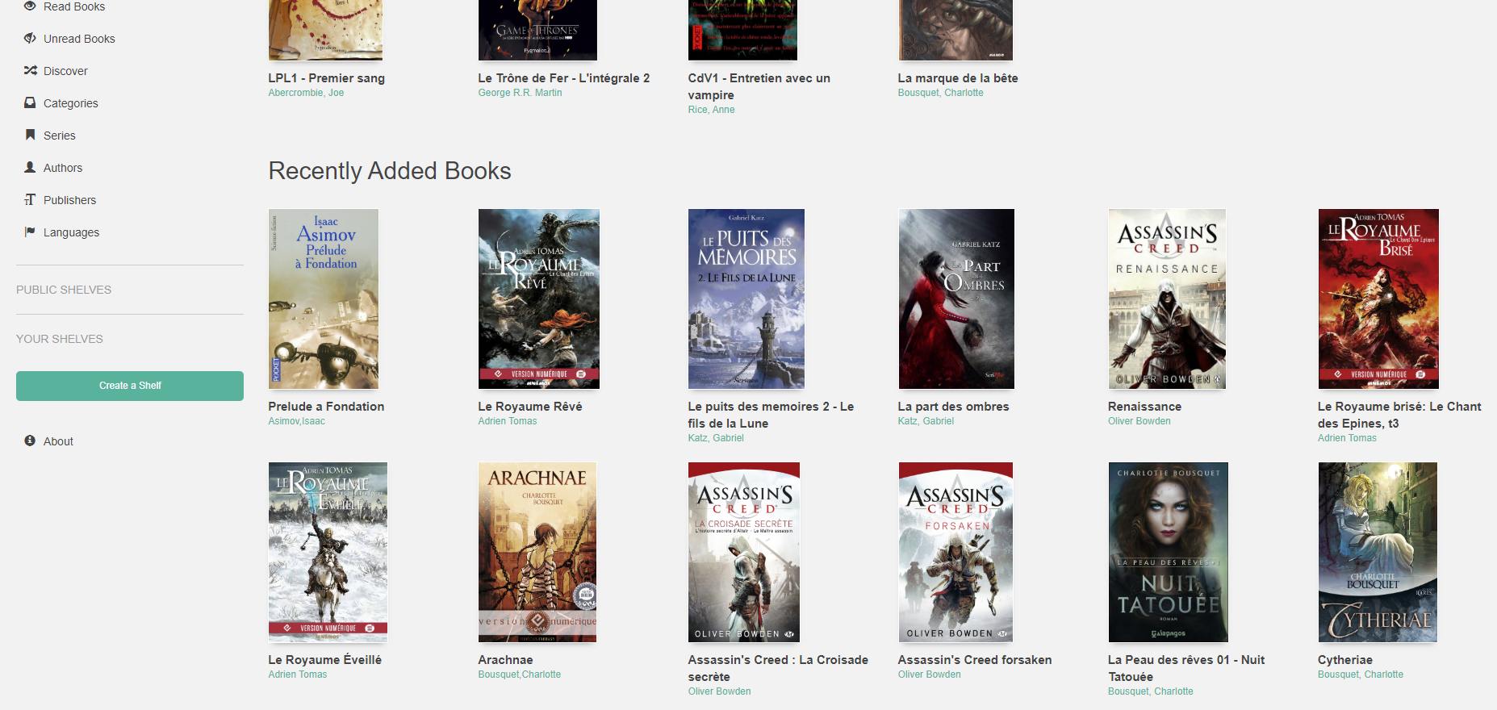This screenshot has width=1497, height=710.
Task: Open the Series listing
Action: click(60, 136)
